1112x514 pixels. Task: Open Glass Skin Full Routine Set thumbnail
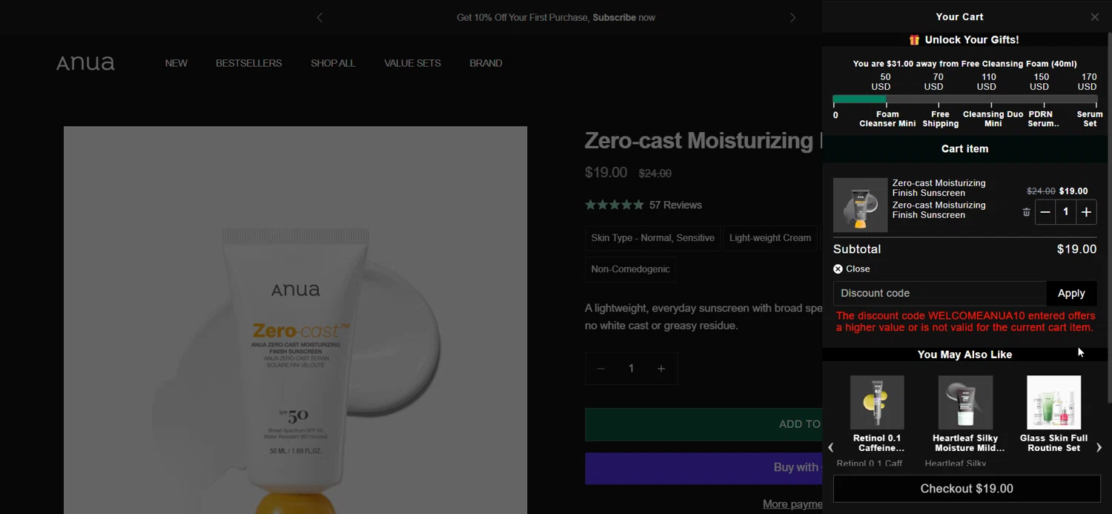click(1053, 402)
